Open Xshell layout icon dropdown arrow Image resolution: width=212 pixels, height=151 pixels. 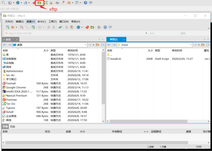(80, 3)
